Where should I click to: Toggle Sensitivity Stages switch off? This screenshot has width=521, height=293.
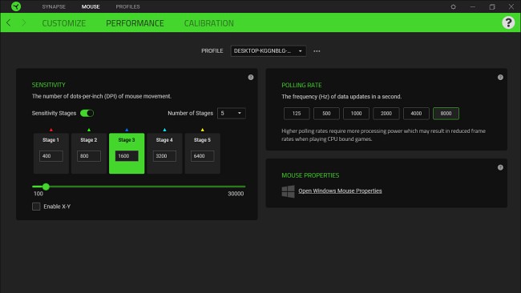[x=87, y=113]
